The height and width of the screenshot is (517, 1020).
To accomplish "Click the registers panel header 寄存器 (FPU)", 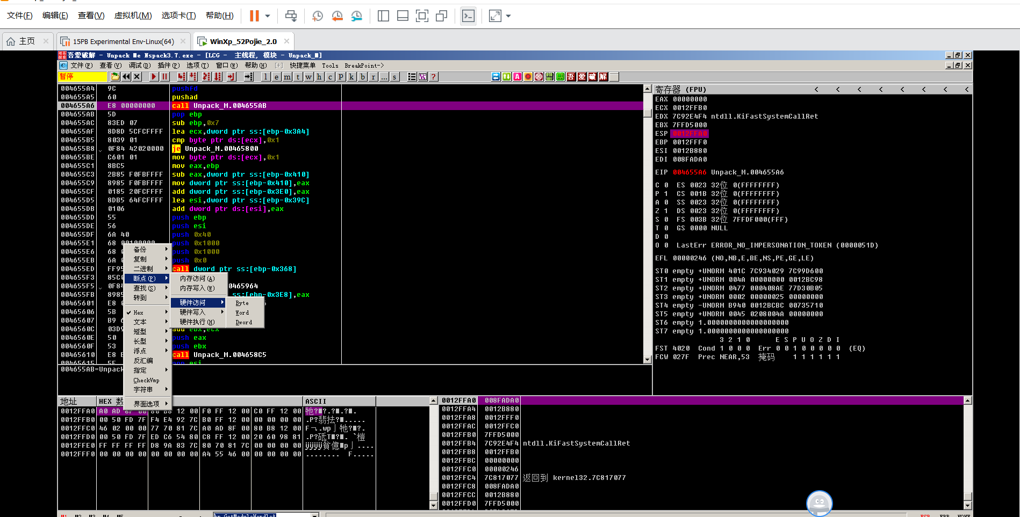I will pos(680,89).
